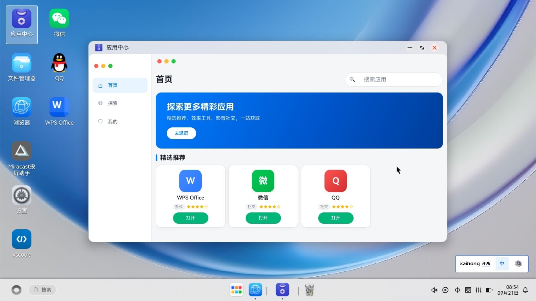Open the QQ penguin desktop icon

pos(59,67)
